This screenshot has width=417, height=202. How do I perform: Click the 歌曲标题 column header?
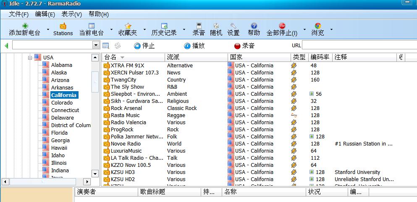[170, 192]
